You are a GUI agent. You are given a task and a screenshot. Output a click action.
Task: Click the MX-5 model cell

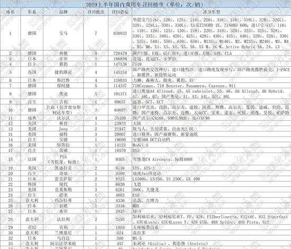pos(212,238)
